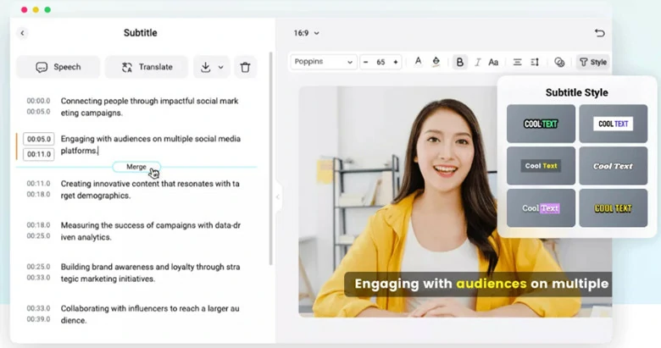Adjust line spacing icon
The image size is (661, 348).
tap(535, 62)
